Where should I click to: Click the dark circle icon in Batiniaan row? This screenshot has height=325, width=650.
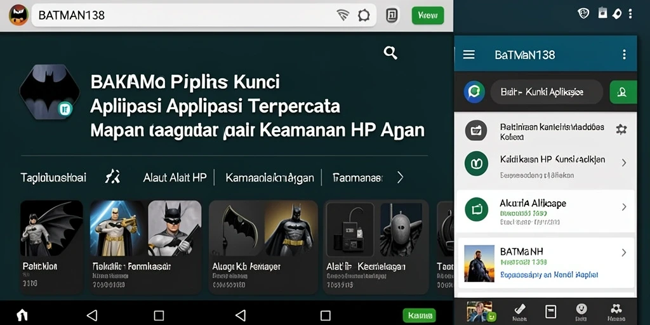pyautogui.click(x=476, y=130)
